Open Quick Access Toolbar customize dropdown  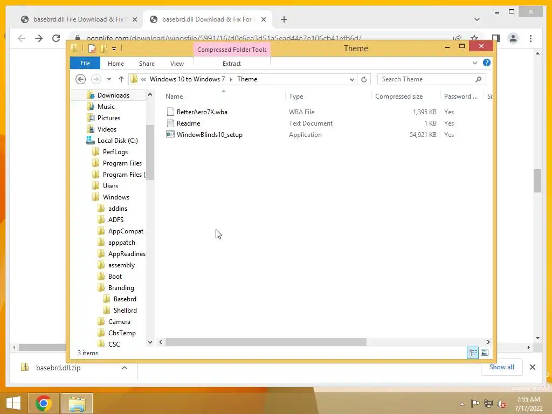point(114,49)
